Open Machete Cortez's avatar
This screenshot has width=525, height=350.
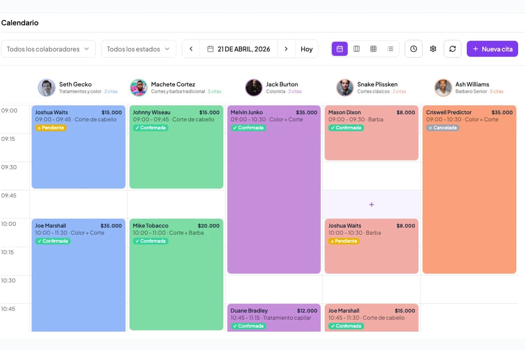tap(139, 87)
